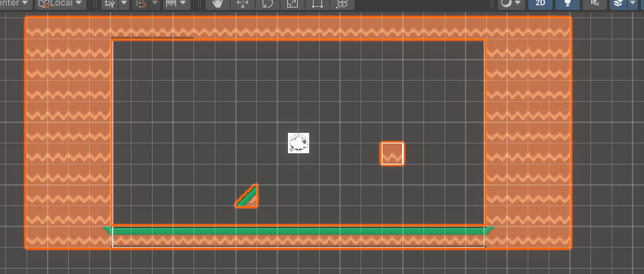
Task: Select the Hand view tool
Action: (x=218, y=4)
